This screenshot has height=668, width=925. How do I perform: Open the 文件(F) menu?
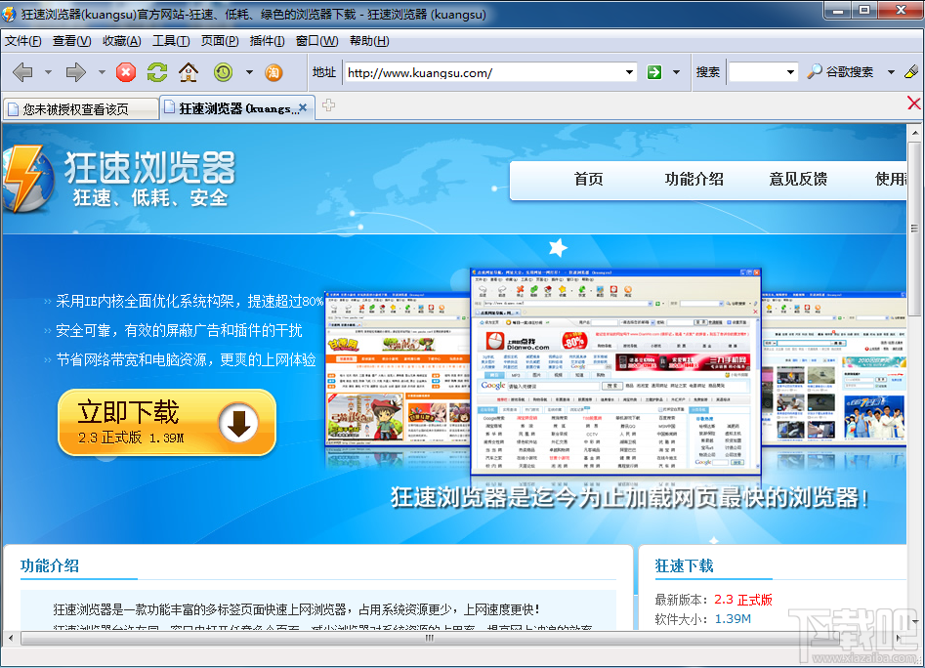coord(23,41)
